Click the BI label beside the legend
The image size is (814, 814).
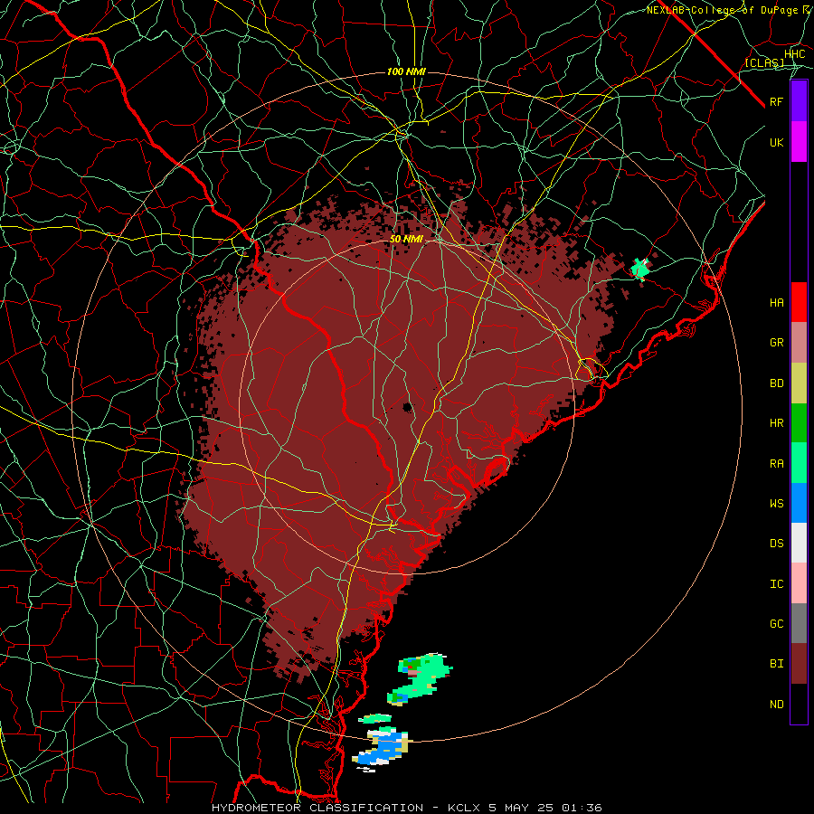click(777, 664)
